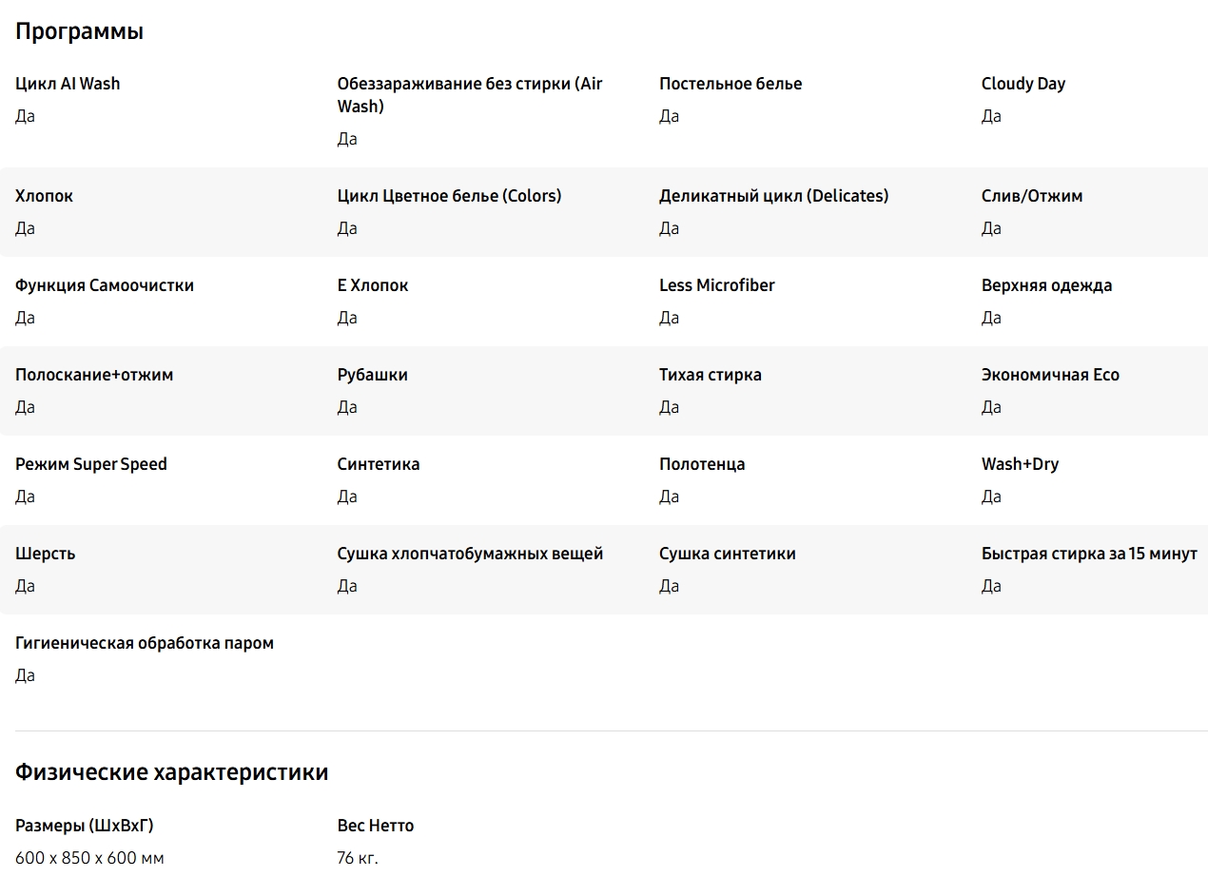Select the Гигиеническая обработка паром label

(x=145, y=643)
